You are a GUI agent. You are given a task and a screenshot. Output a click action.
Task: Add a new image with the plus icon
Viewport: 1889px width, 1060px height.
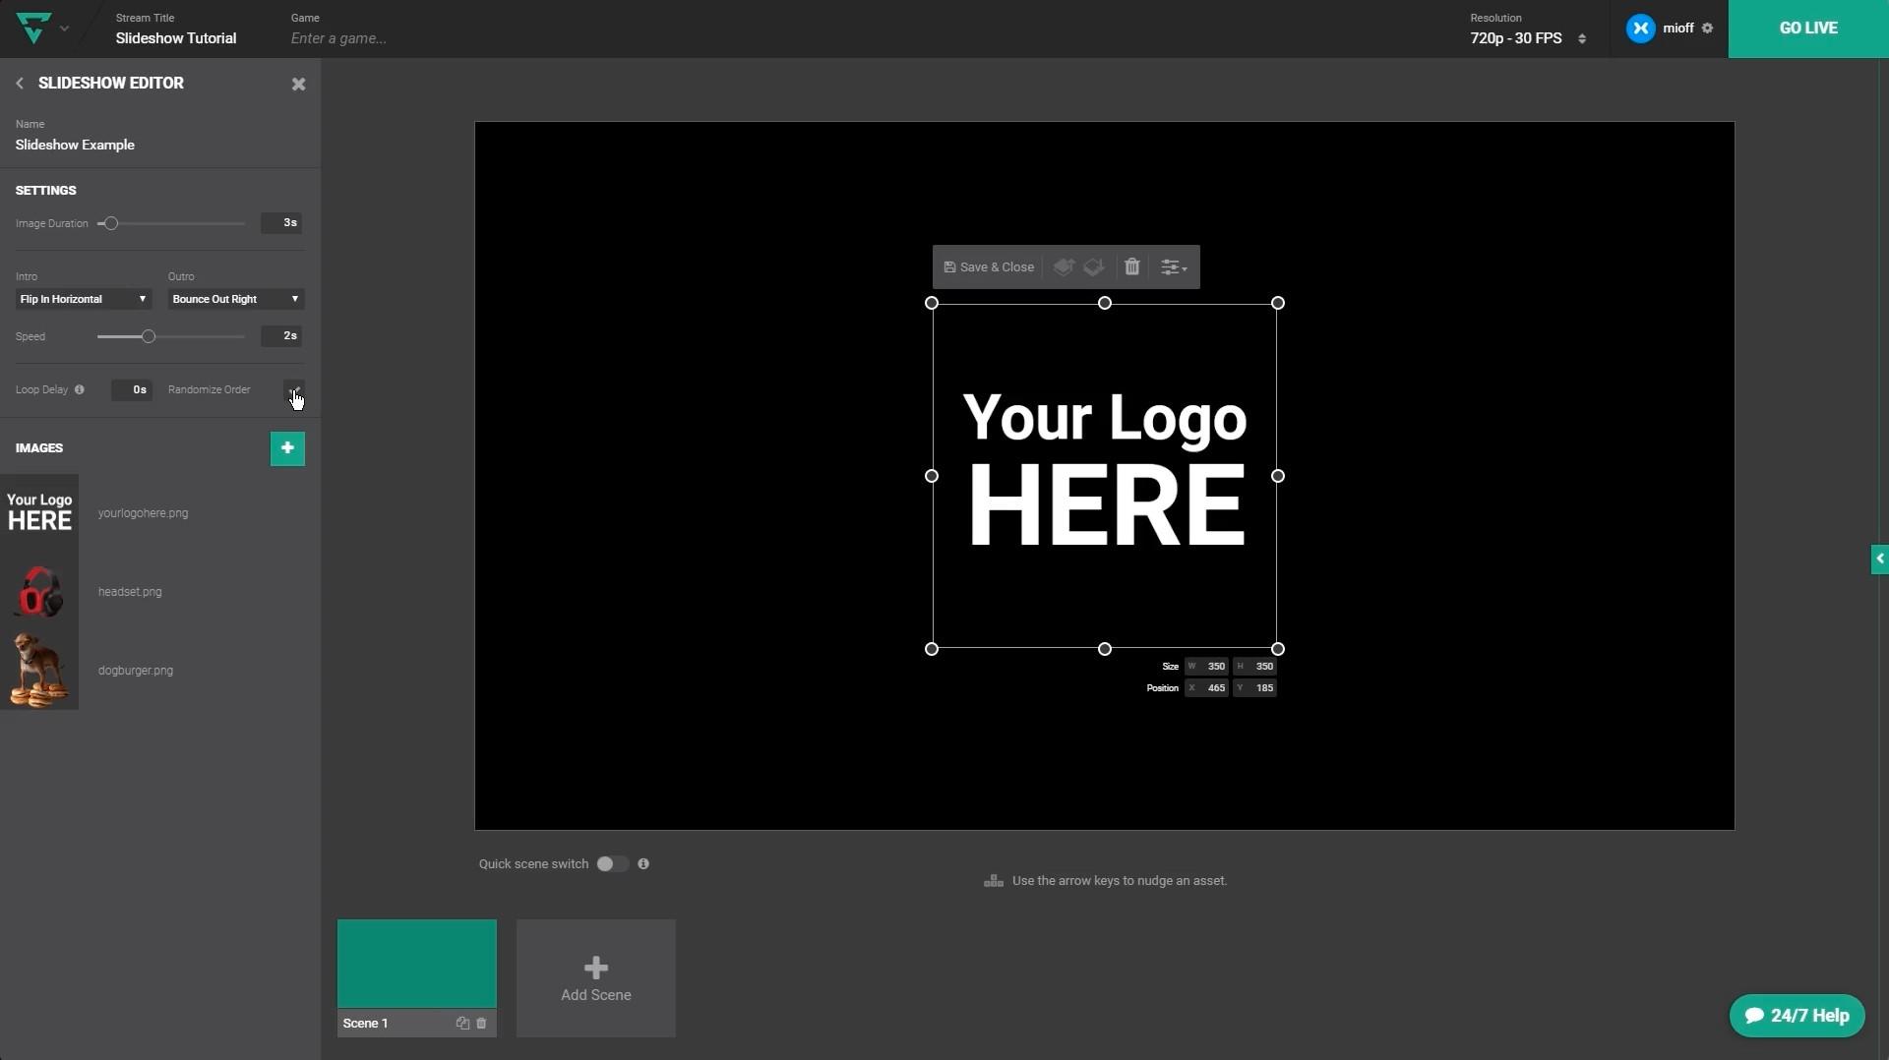(x=287, y=448)
